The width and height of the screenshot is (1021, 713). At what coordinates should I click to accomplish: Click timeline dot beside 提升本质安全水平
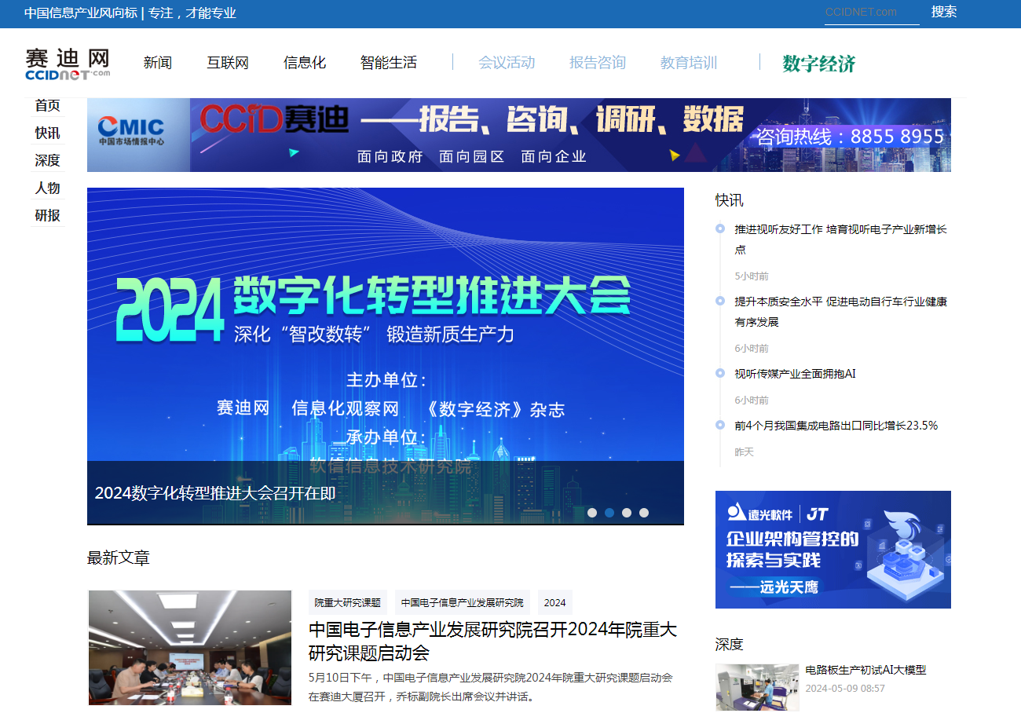tap(720, 301)
